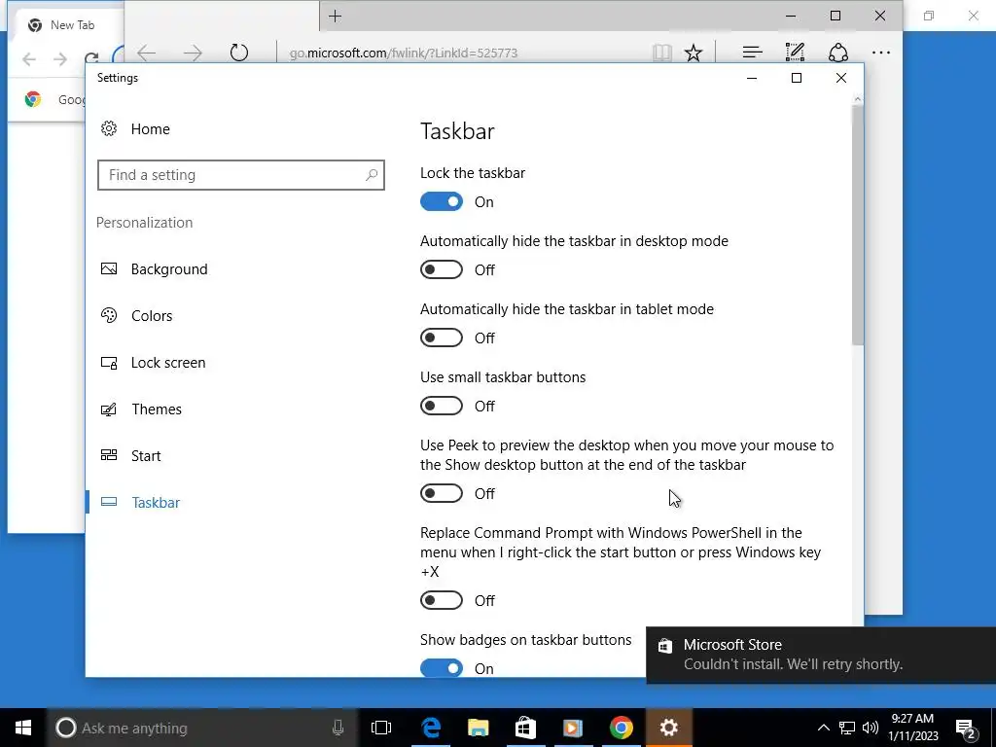996x747 pixels.
Task: Click the volume speaker tray icon
Action: click(x=871, y=728)
